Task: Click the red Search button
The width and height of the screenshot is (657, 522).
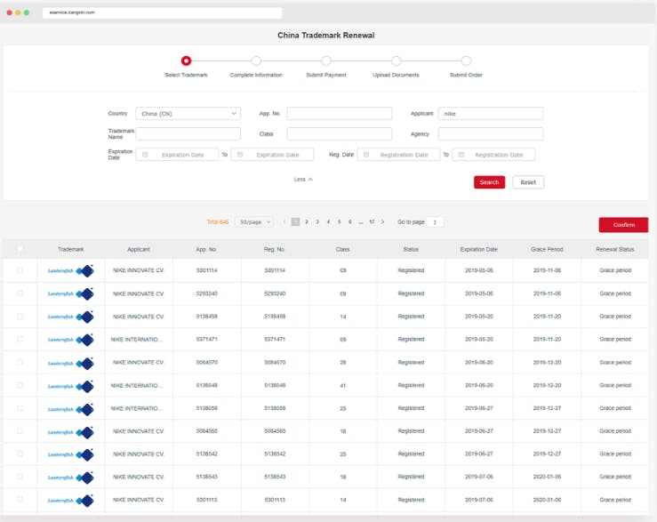Action: (x=489, y=182)
